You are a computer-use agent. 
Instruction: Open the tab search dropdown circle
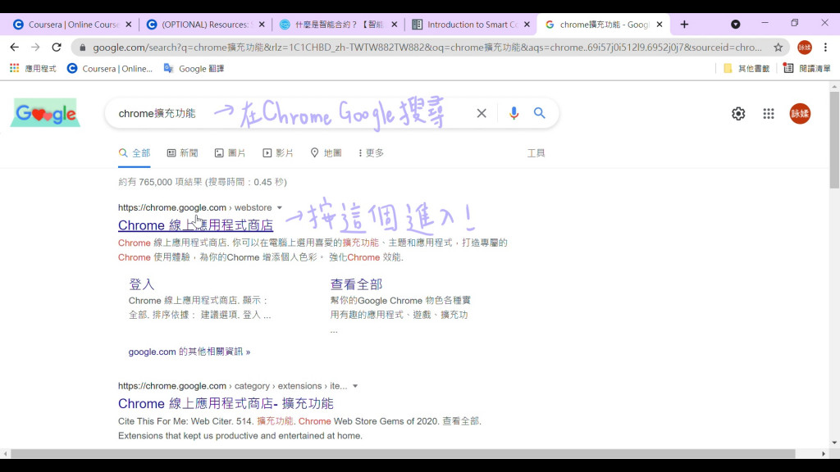pyautogui.click(x=736, y=25)
